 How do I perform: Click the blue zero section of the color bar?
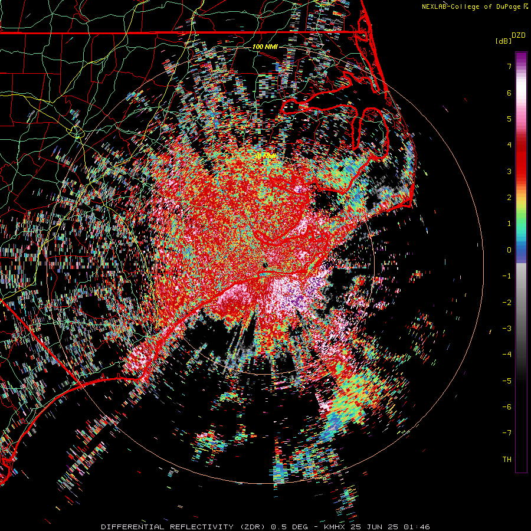[x=521, y=253]
